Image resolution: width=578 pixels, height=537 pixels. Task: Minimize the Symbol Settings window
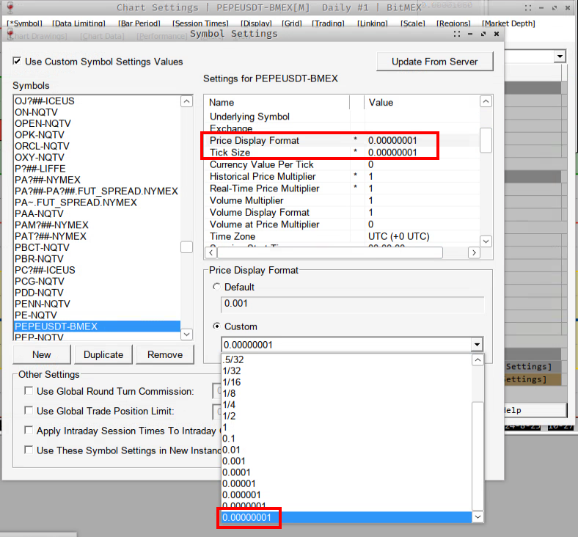470,34
